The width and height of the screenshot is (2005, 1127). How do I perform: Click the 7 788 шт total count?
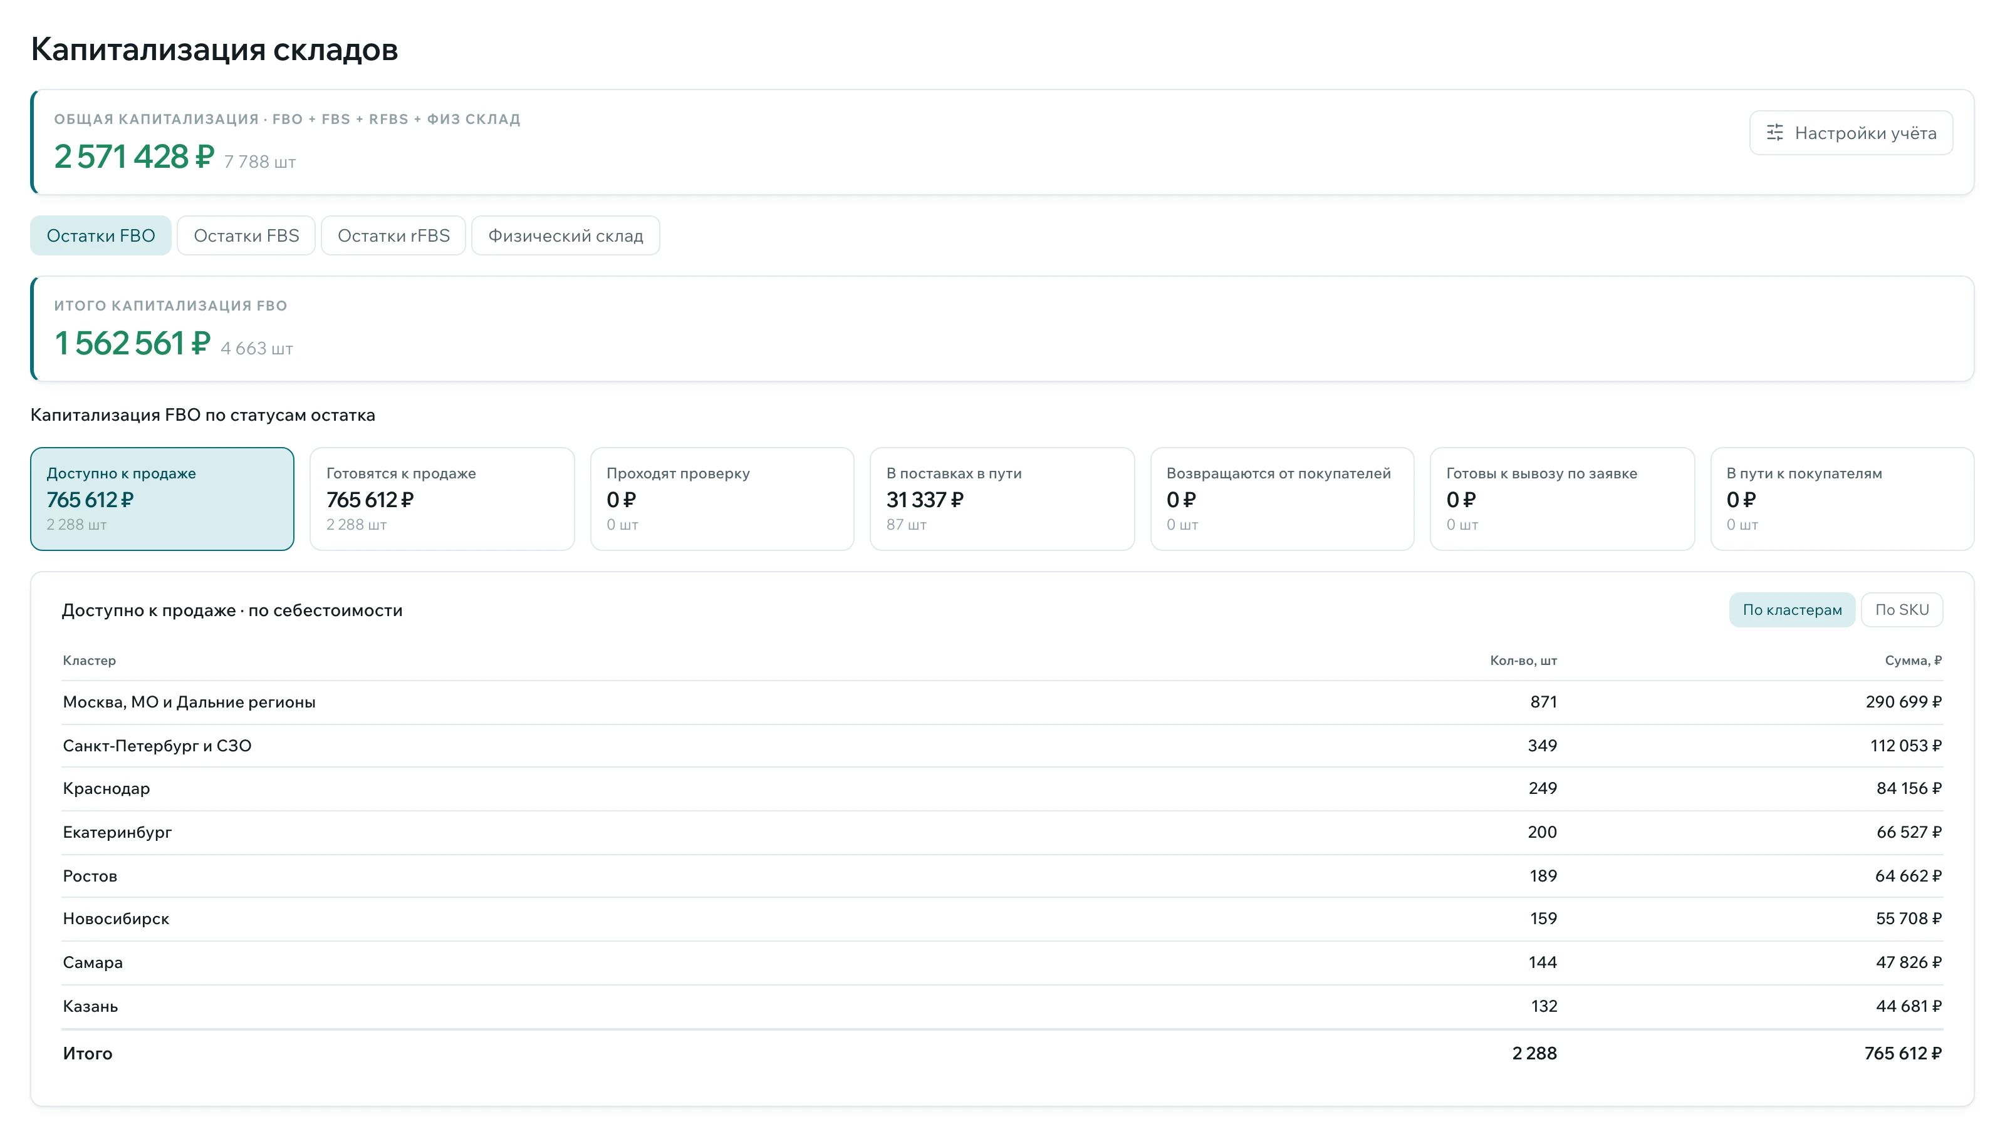click(260, 162)
